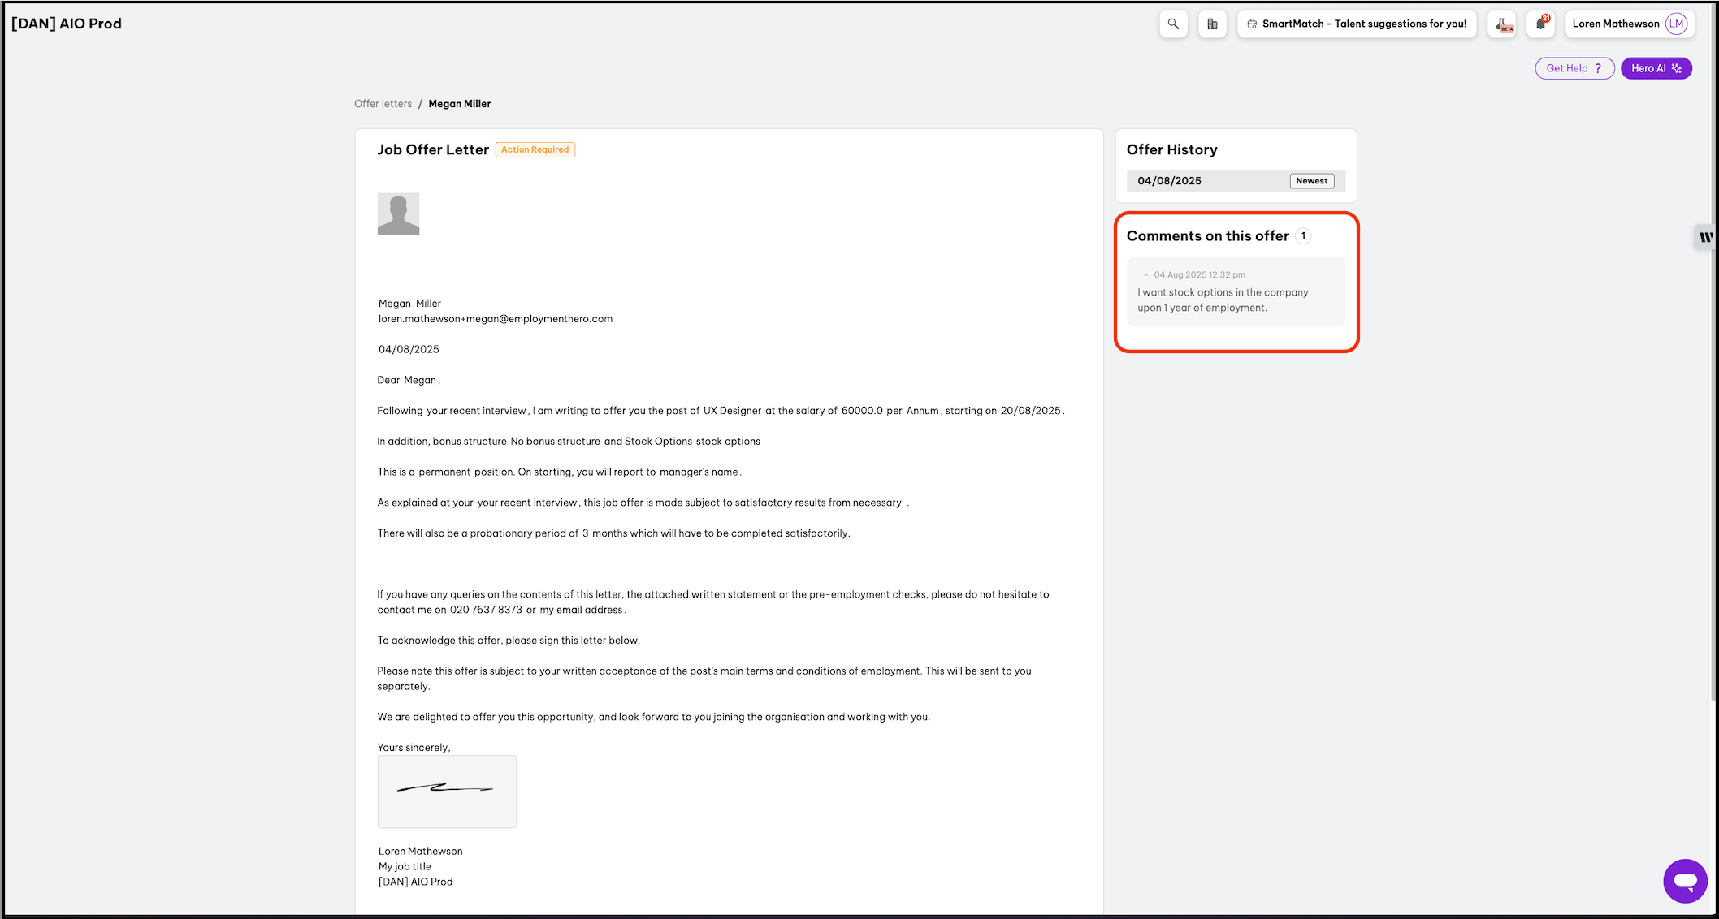Click Megan Miller breadcrumb item
This screenshot has height=919, width=1719.
[460, 104]
